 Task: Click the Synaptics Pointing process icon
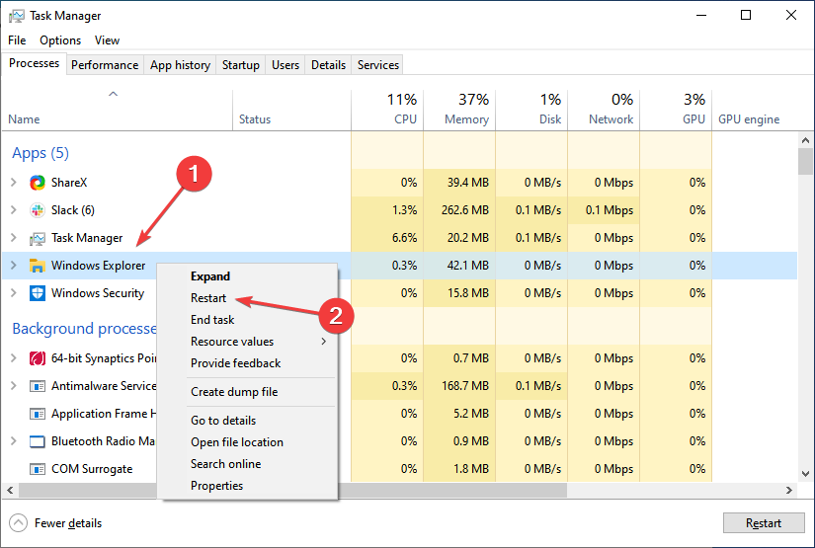click(38, 358)
